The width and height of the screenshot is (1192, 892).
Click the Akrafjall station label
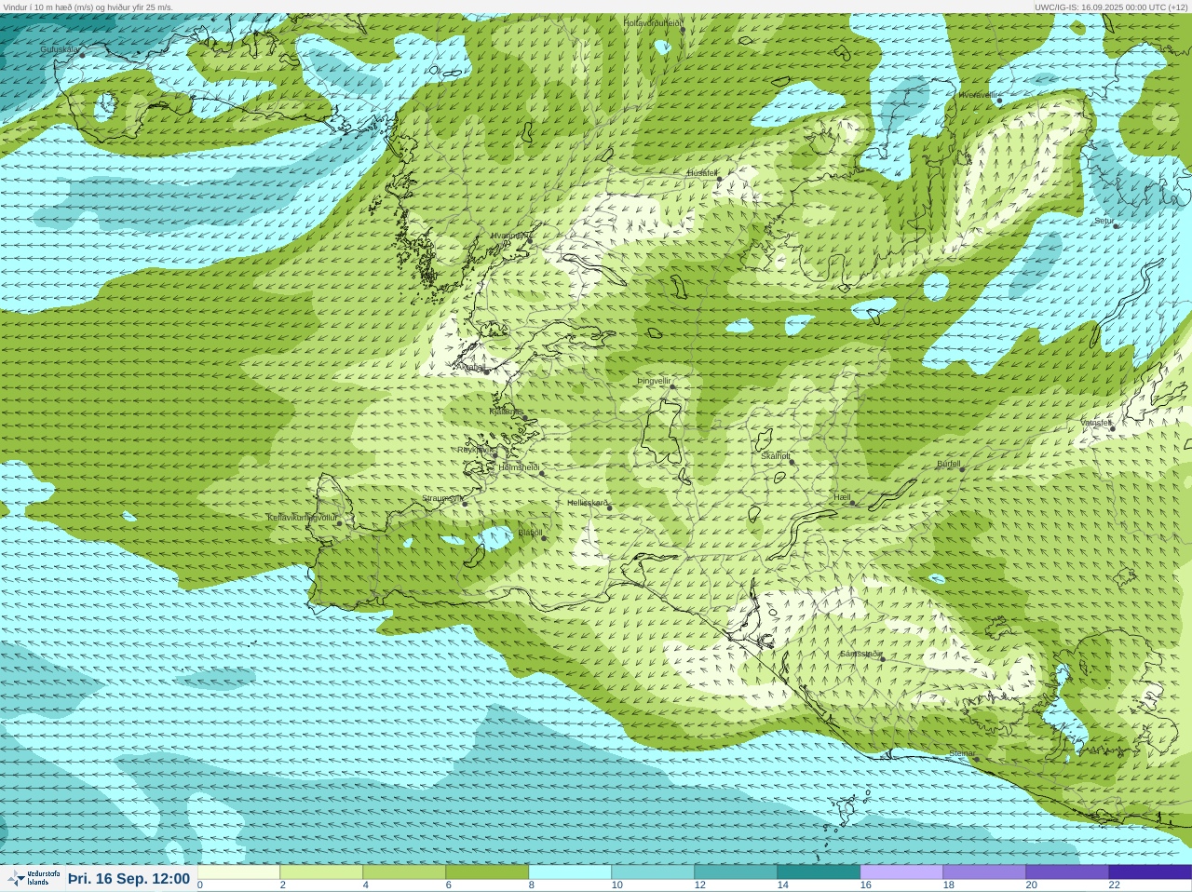(x=471, y=367)
